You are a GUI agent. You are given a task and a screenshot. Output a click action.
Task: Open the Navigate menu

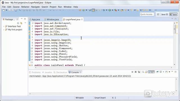point(35,7)
